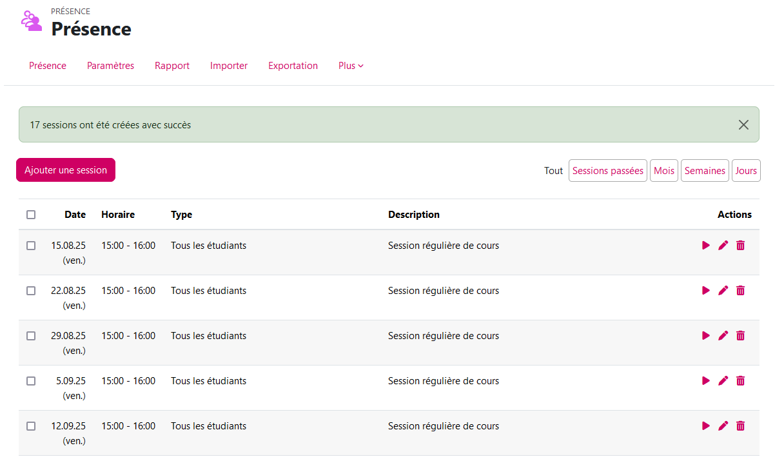Screen dimensions: 784x459
Task: Click the Ajouter une session button
Action: pos(66,170)
